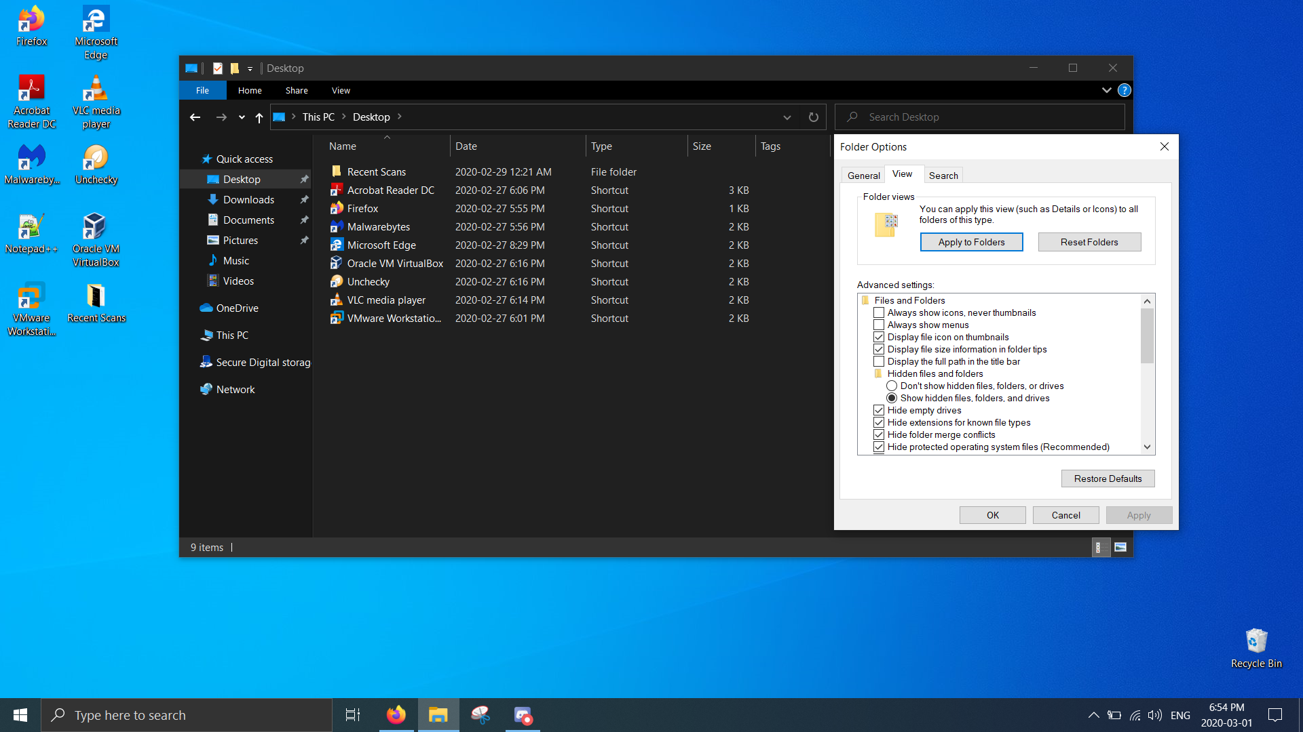Screen dimensions: 1303x732
Task: Click the Restore Defaults button
Action: point(1108,479)
